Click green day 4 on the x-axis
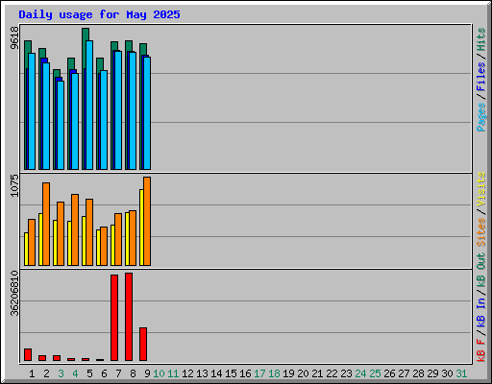 (x=75, y=373)
